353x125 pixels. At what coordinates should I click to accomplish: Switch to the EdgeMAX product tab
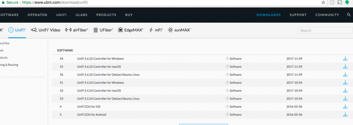tap(131, 30)
